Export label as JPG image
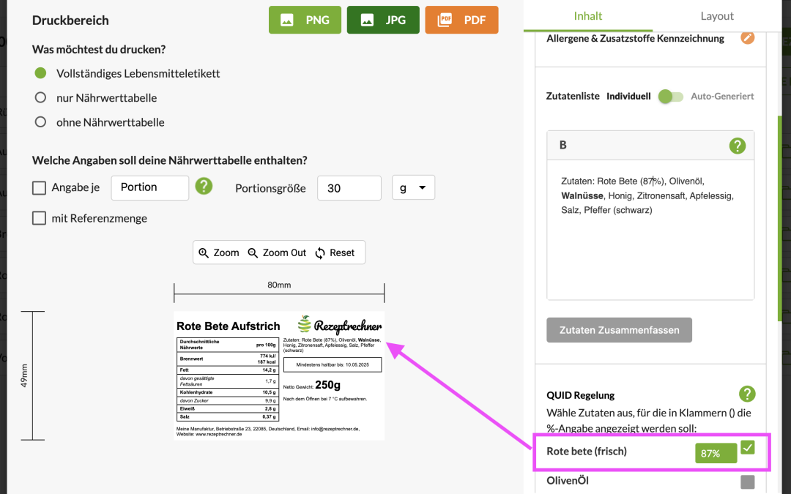The height and width of the screenshot is (494, 791). (x=383, y=20)
